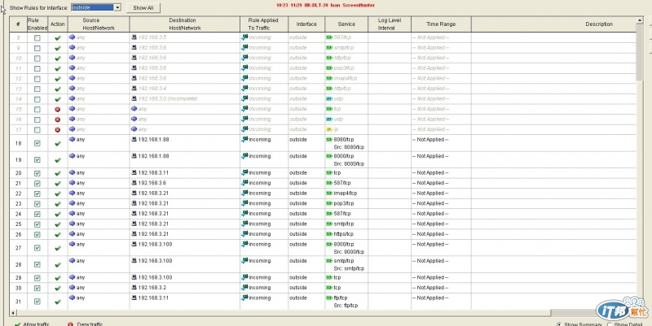
Task: Disable rule 31 checkbox
Action: (x=37, y=302)
